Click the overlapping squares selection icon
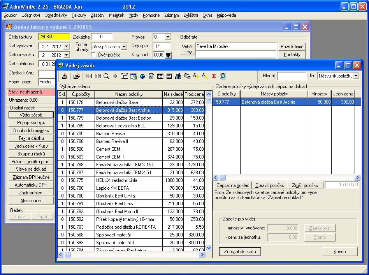Viewport: 369px width, 275px height. [125, 76]
